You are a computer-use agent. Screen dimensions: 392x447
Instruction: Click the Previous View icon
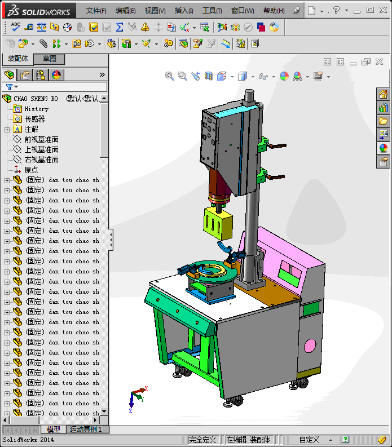[196, 76]
